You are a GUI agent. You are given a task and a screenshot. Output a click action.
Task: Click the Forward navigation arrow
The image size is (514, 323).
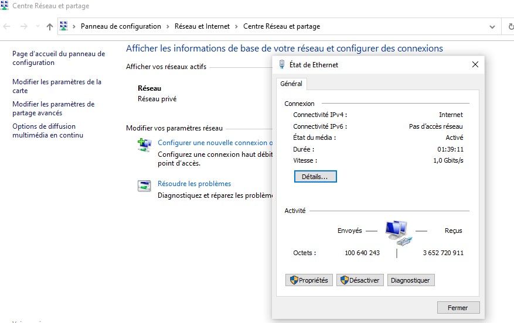click(24, 26)
